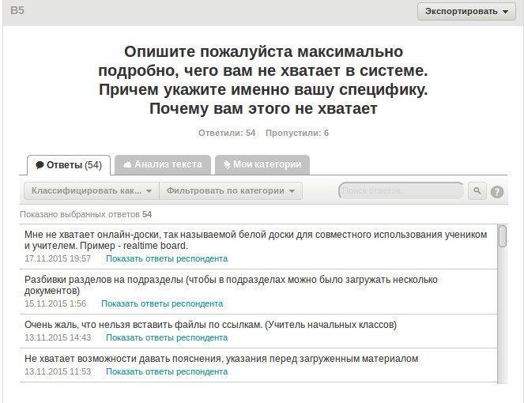This screenshot has width=524, height=403.
Task: Show respondent answers for 15.11.2015 1:56
Action: (162, 303)
